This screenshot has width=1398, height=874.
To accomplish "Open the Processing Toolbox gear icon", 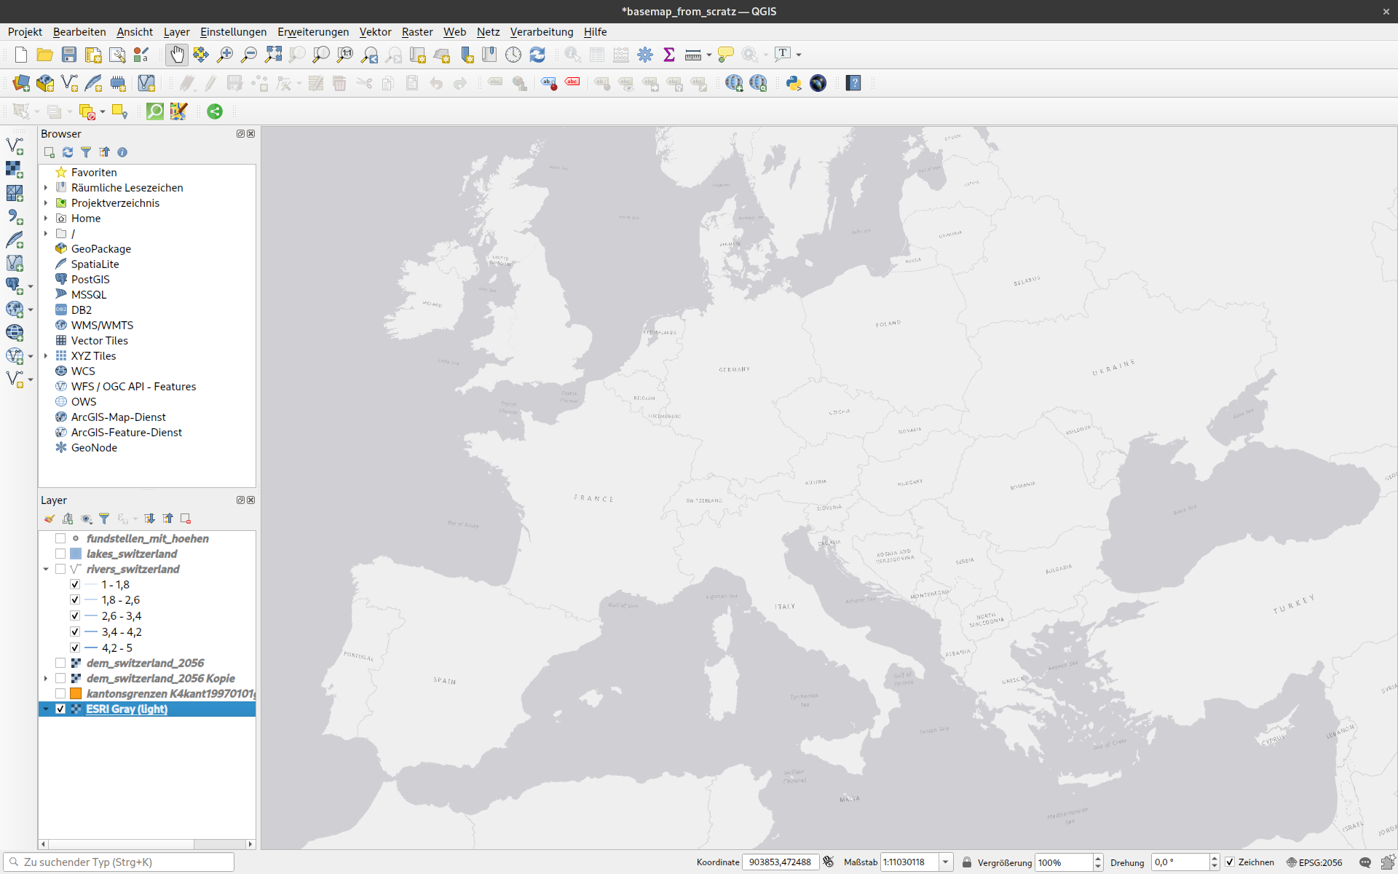I will [x=645, y=55].
